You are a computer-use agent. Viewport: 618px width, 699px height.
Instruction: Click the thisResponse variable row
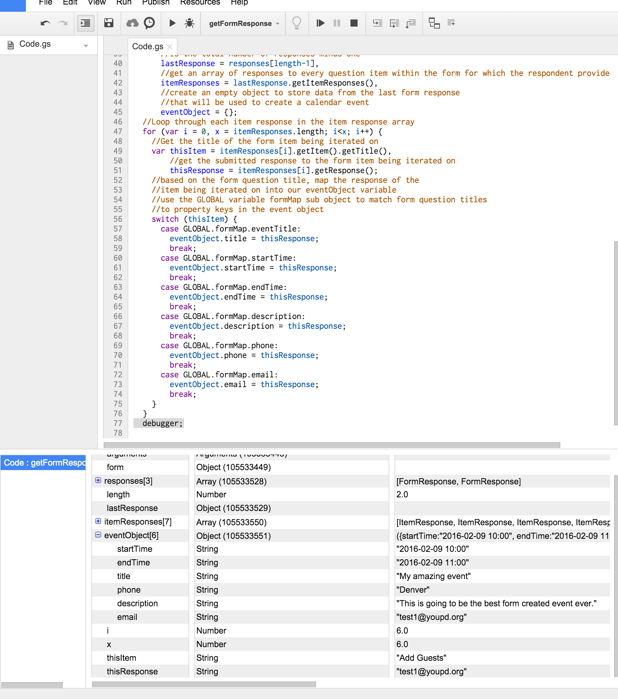coord(351,672)
